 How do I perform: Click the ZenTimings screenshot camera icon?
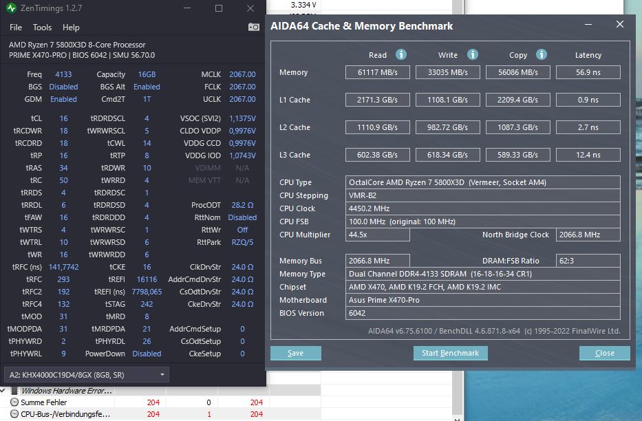[253, 27]
